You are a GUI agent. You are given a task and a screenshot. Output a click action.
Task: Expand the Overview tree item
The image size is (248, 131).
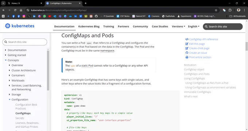pyautogui.click(x=9, y=65)
